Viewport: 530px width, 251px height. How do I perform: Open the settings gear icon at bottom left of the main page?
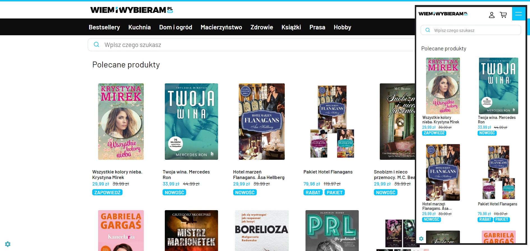(x=8, y=244)
